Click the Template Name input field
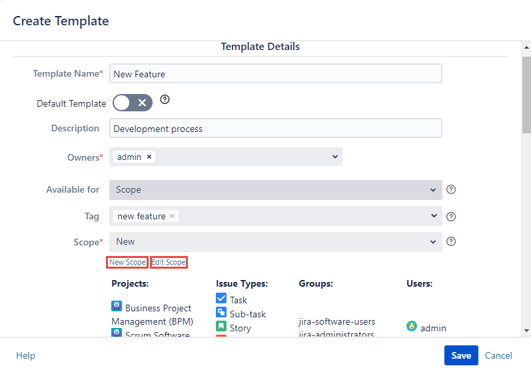Image resolution: width=531 pixels, height=370 pixels. click(275, 73)
